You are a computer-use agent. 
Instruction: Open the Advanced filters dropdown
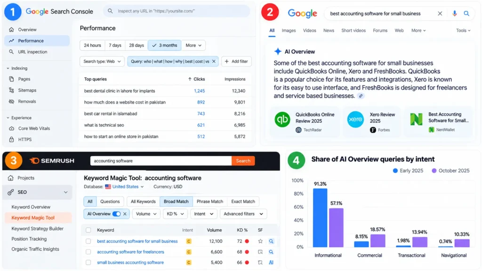coord(243,214)
